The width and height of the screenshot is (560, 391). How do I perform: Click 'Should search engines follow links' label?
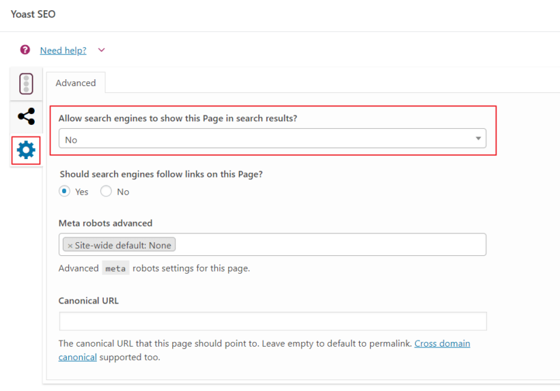tap(161, 175)
